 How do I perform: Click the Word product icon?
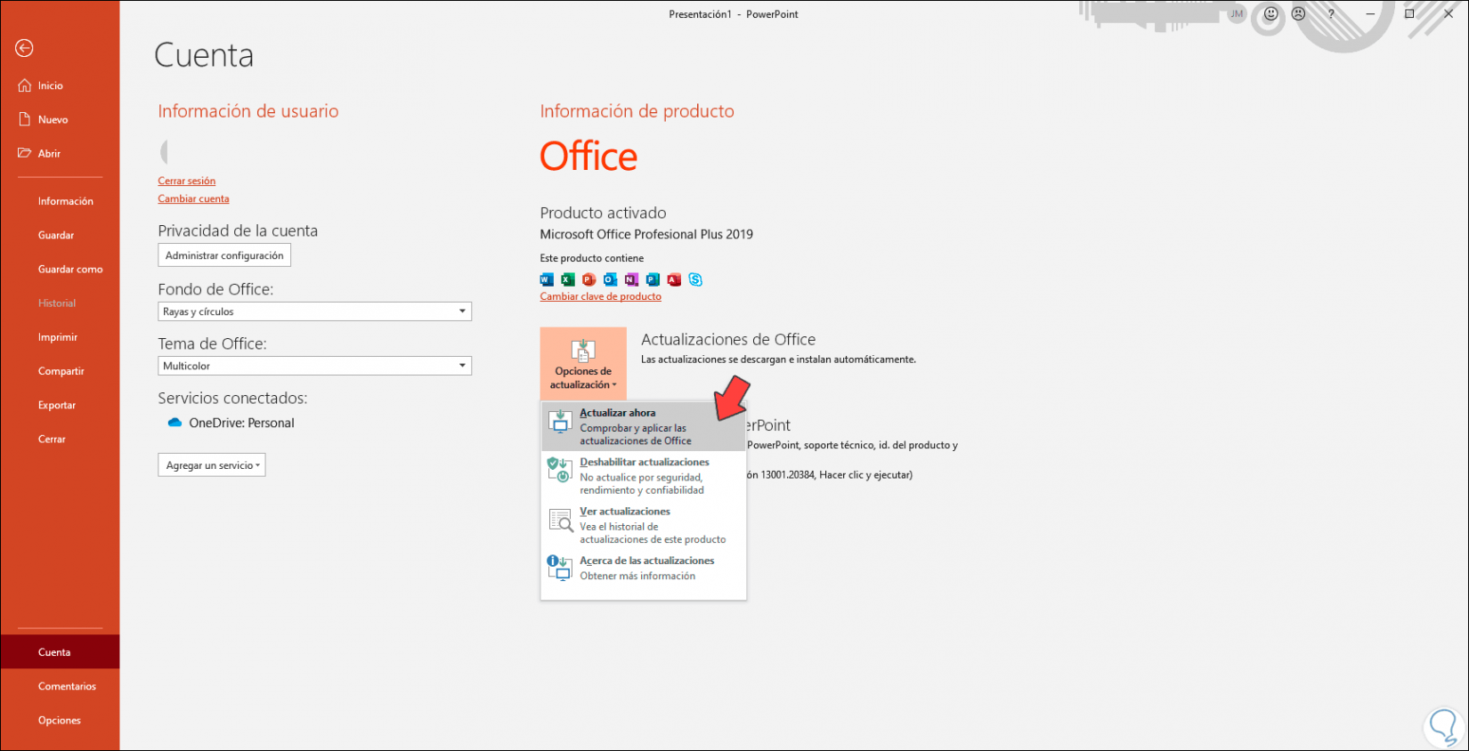[547, 279]
